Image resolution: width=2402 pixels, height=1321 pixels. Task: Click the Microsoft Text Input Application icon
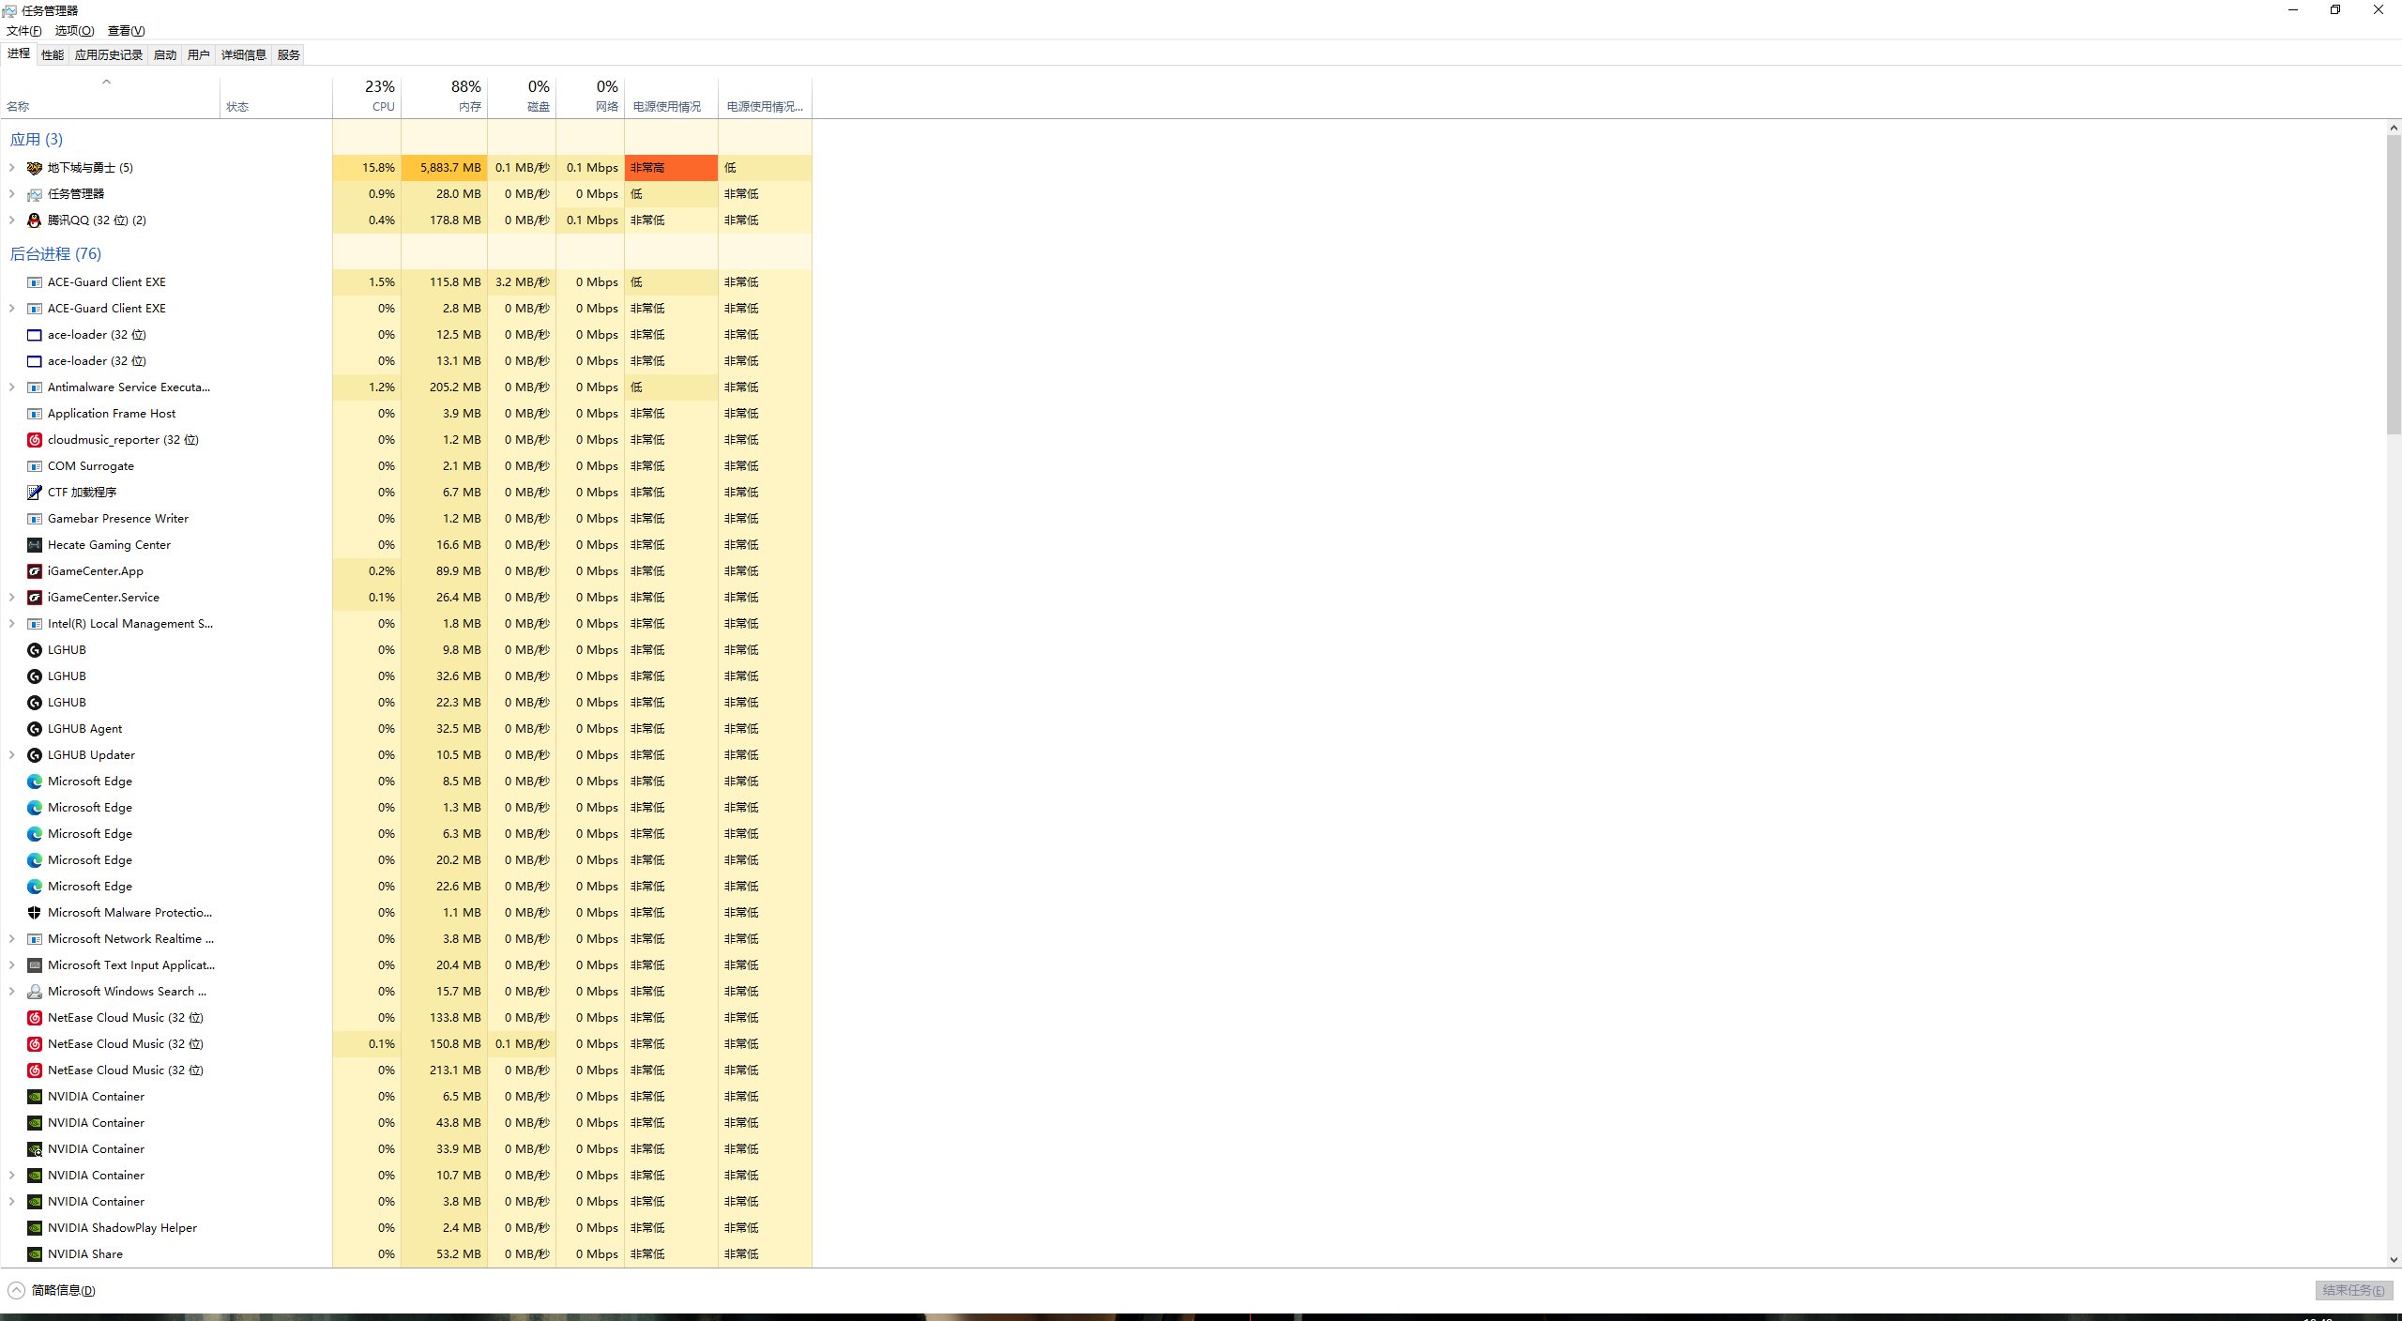[35, 965]
